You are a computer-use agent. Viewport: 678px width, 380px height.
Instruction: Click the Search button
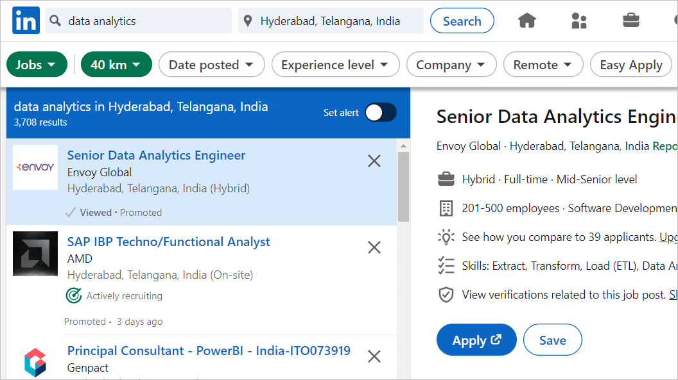pos(462,21)
